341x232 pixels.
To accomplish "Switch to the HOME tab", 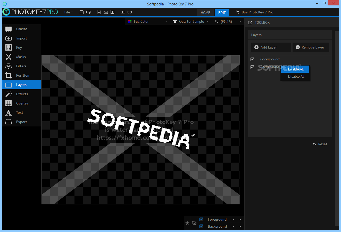I will [x=205, y=13].
